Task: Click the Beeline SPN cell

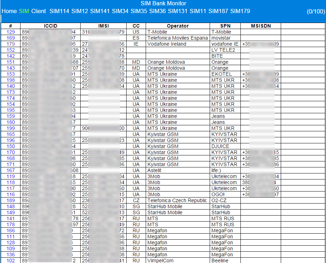Action: (x=225, y=260)
